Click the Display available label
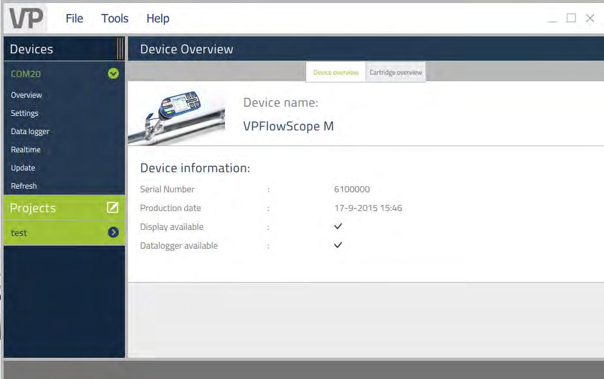The image size is (604, 379). coord(172,227)
